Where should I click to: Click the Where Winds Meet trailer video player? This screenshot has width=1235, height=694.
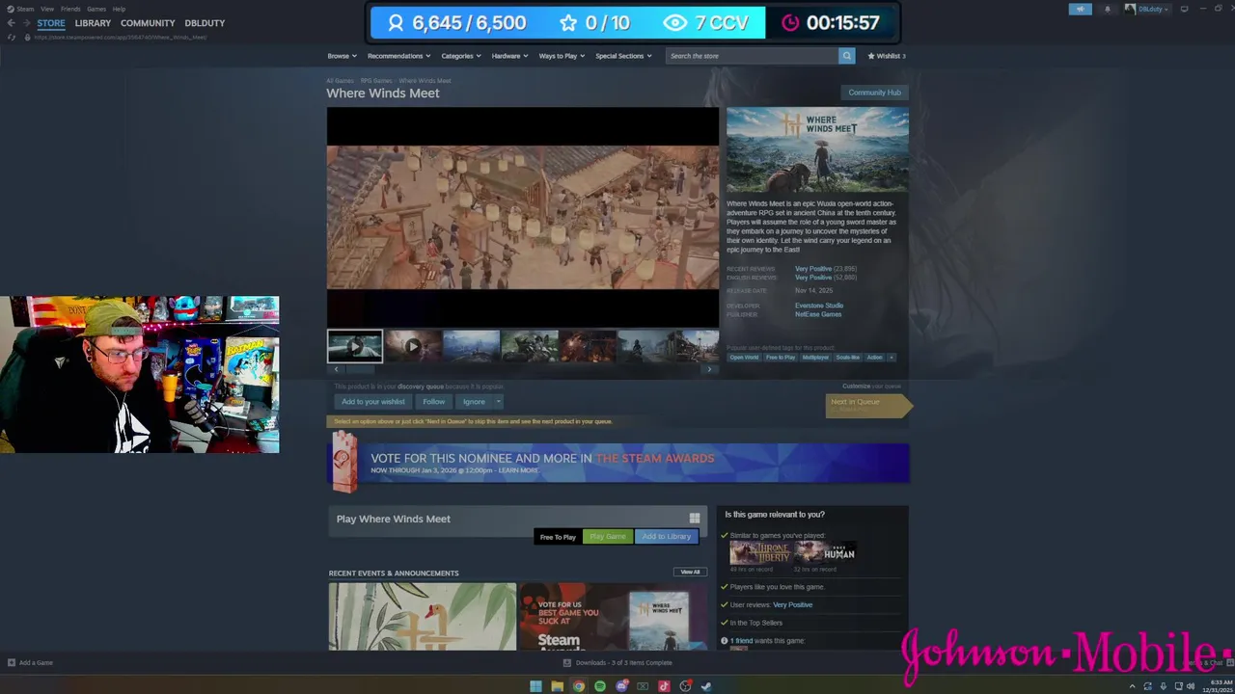tap(523, 217)
